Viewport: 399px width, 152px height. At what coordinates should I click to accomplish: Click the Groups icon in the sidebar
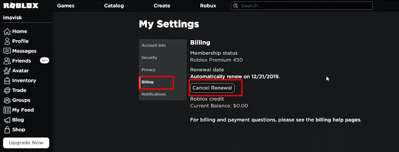pyautogui.click(x=7, y=100)
